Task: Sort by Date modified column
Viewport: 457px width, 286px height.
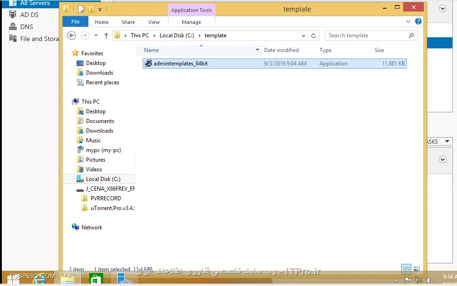Action: [281, 50]
